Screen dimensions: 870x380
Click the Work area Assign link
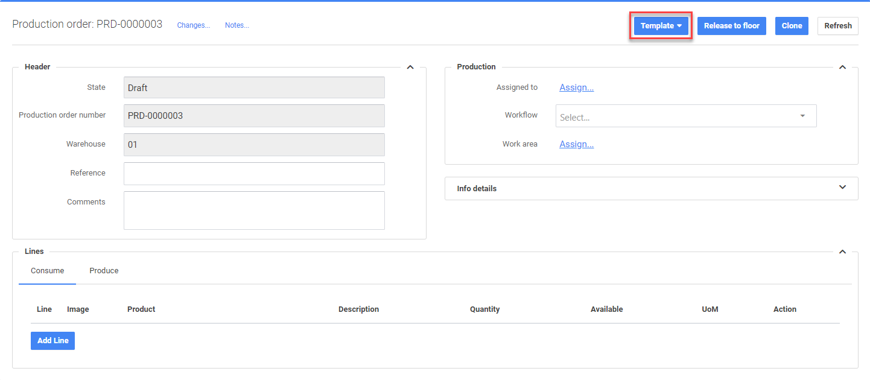(576, 144)
